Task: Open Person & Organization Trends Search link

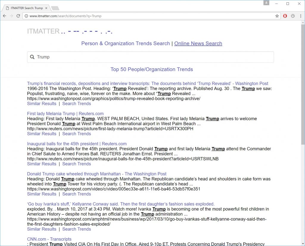Action: point(125,43)
